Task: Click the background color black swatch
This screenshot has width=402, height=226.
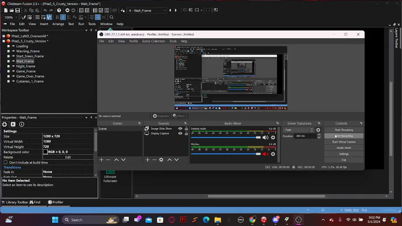Action: 46,152
